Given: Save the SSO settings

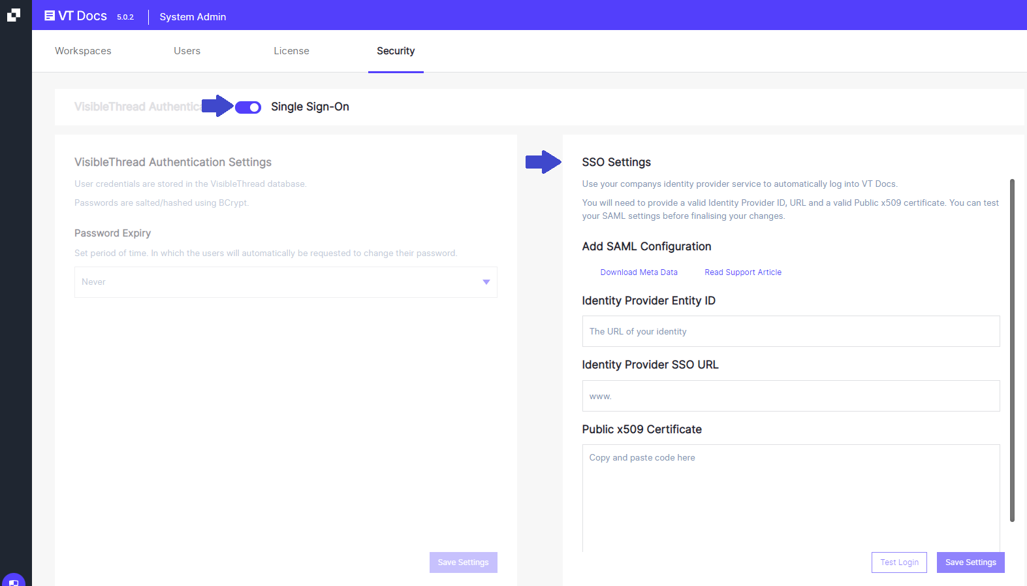Looking at the screenshot, I should point(971,562).
